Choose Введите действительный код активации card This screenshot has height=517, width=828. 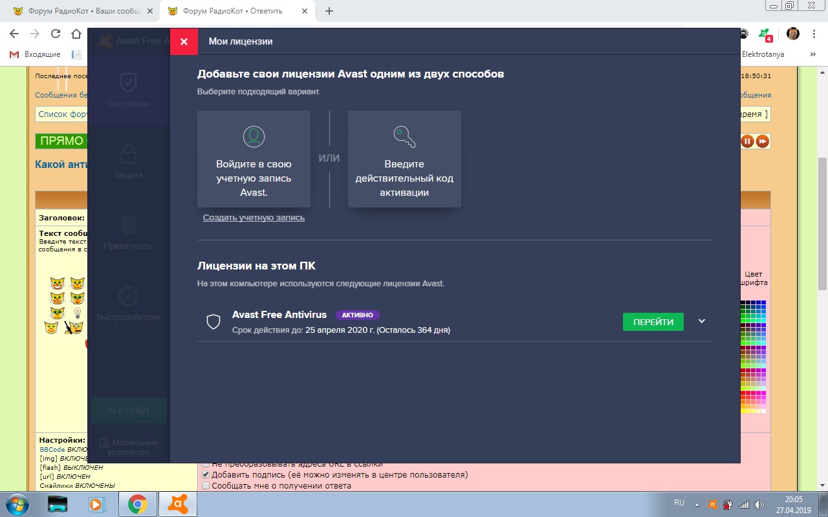tap(404, 159)
